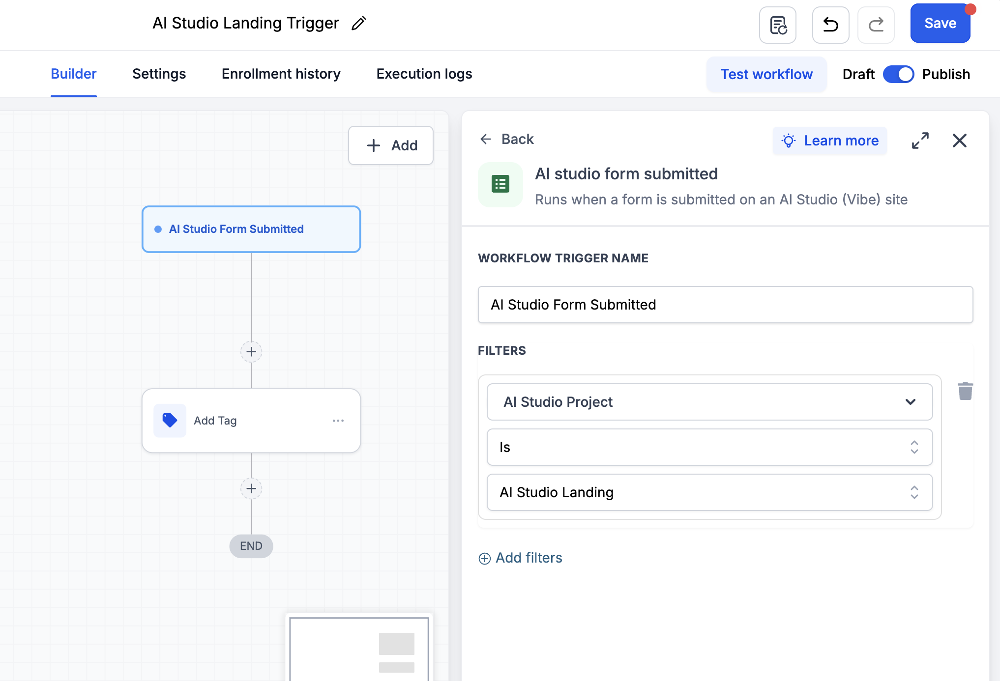Screen dimensions: 1000x681
Task: Open the Add Tag node options menu
Action: 338,421
